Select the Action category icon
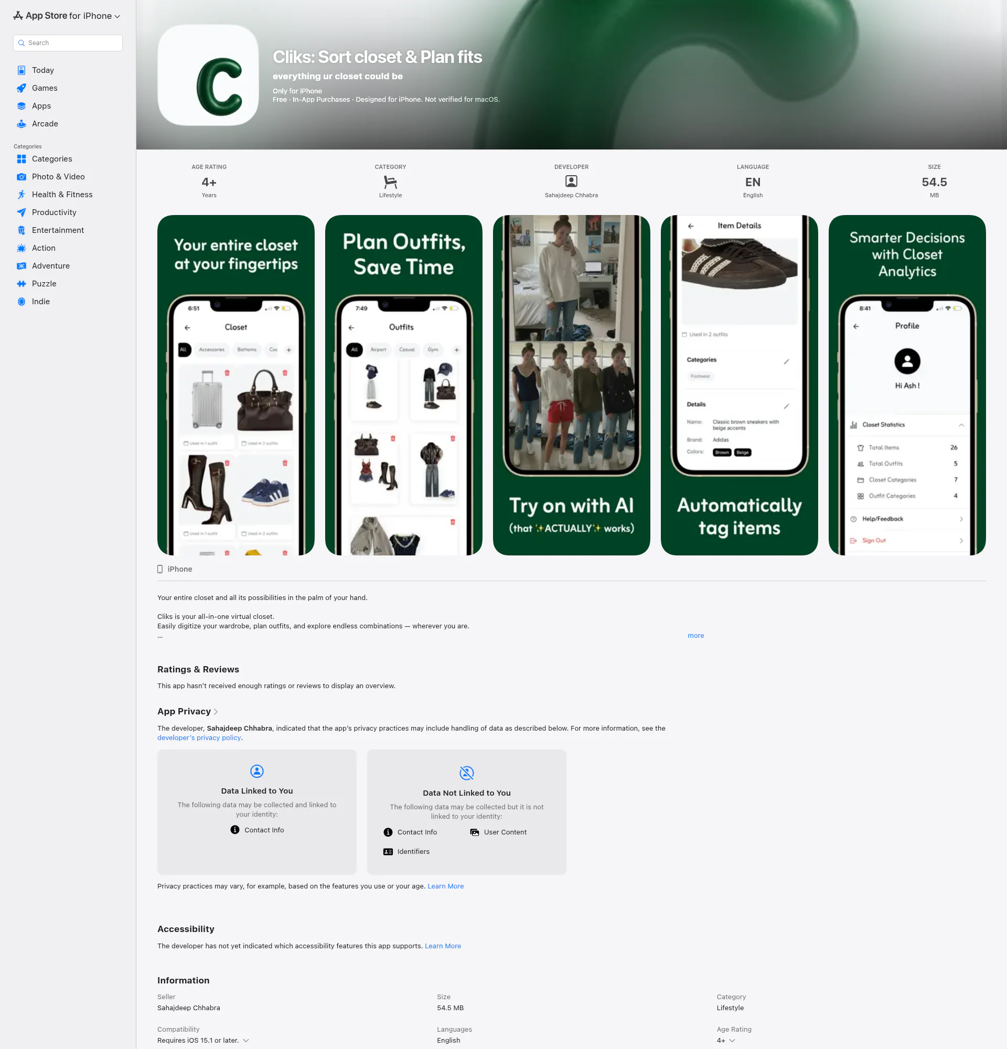Screen dimensions: 1007x1049 (22, 248)
